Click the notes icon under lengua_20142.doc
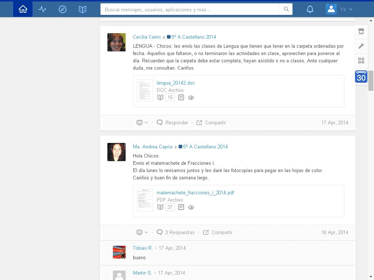 pos(181,97)
